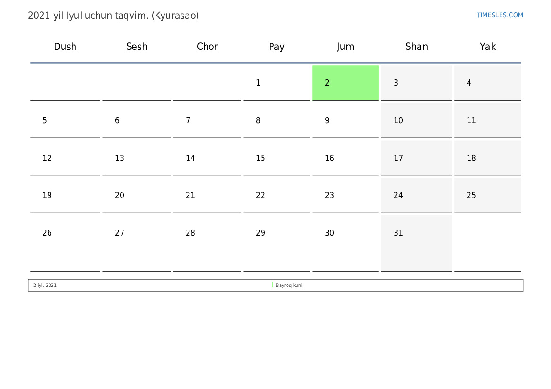This screenshot has width=551, height=389.
Task: Select day 6 in the calendar
Action: pos(137,120)
